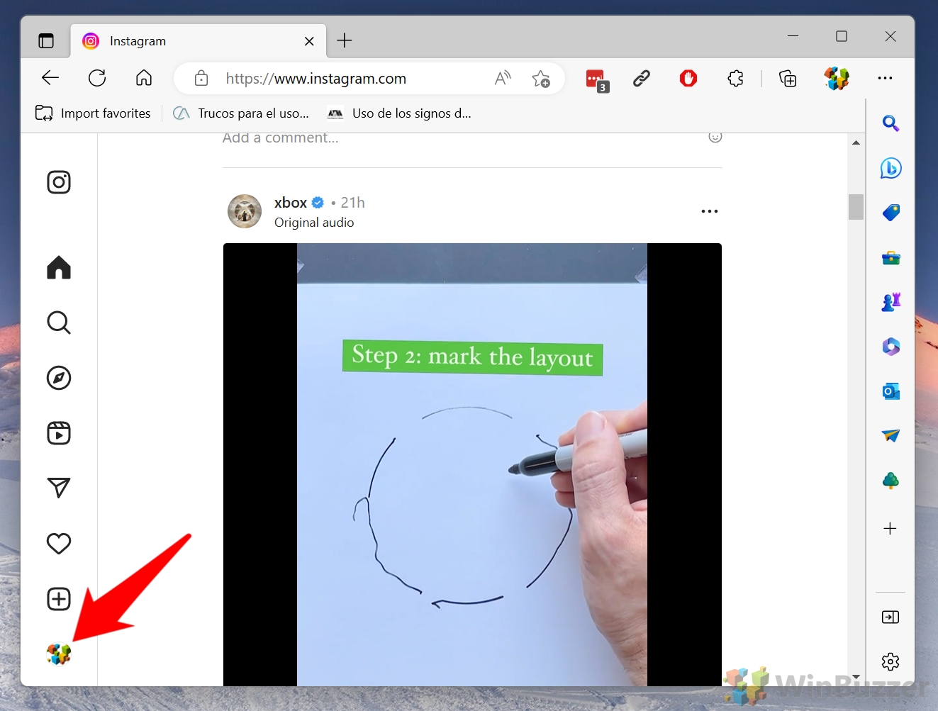Screen dimensions: 938x711
Task: Open Original audio link
Action: (314, 223)
